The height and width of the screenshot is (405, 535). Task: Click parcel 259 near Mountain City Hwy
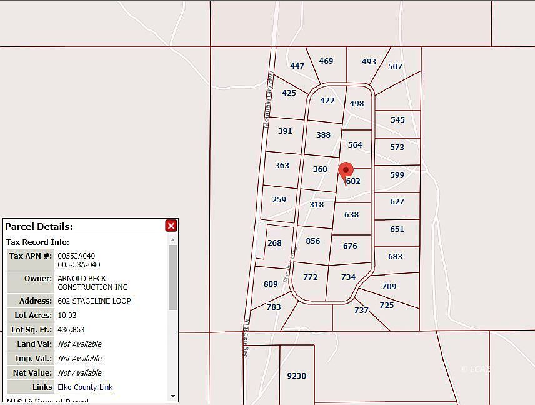[279, 200]
